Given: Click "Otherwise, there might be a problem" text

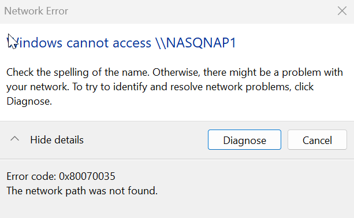Looking at the screenshot, I should click(x=227, y=73).
